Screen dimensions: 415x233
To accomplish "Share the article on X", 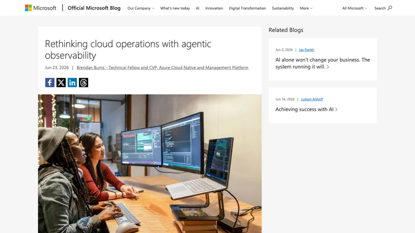I will click(x=61, y=82).
